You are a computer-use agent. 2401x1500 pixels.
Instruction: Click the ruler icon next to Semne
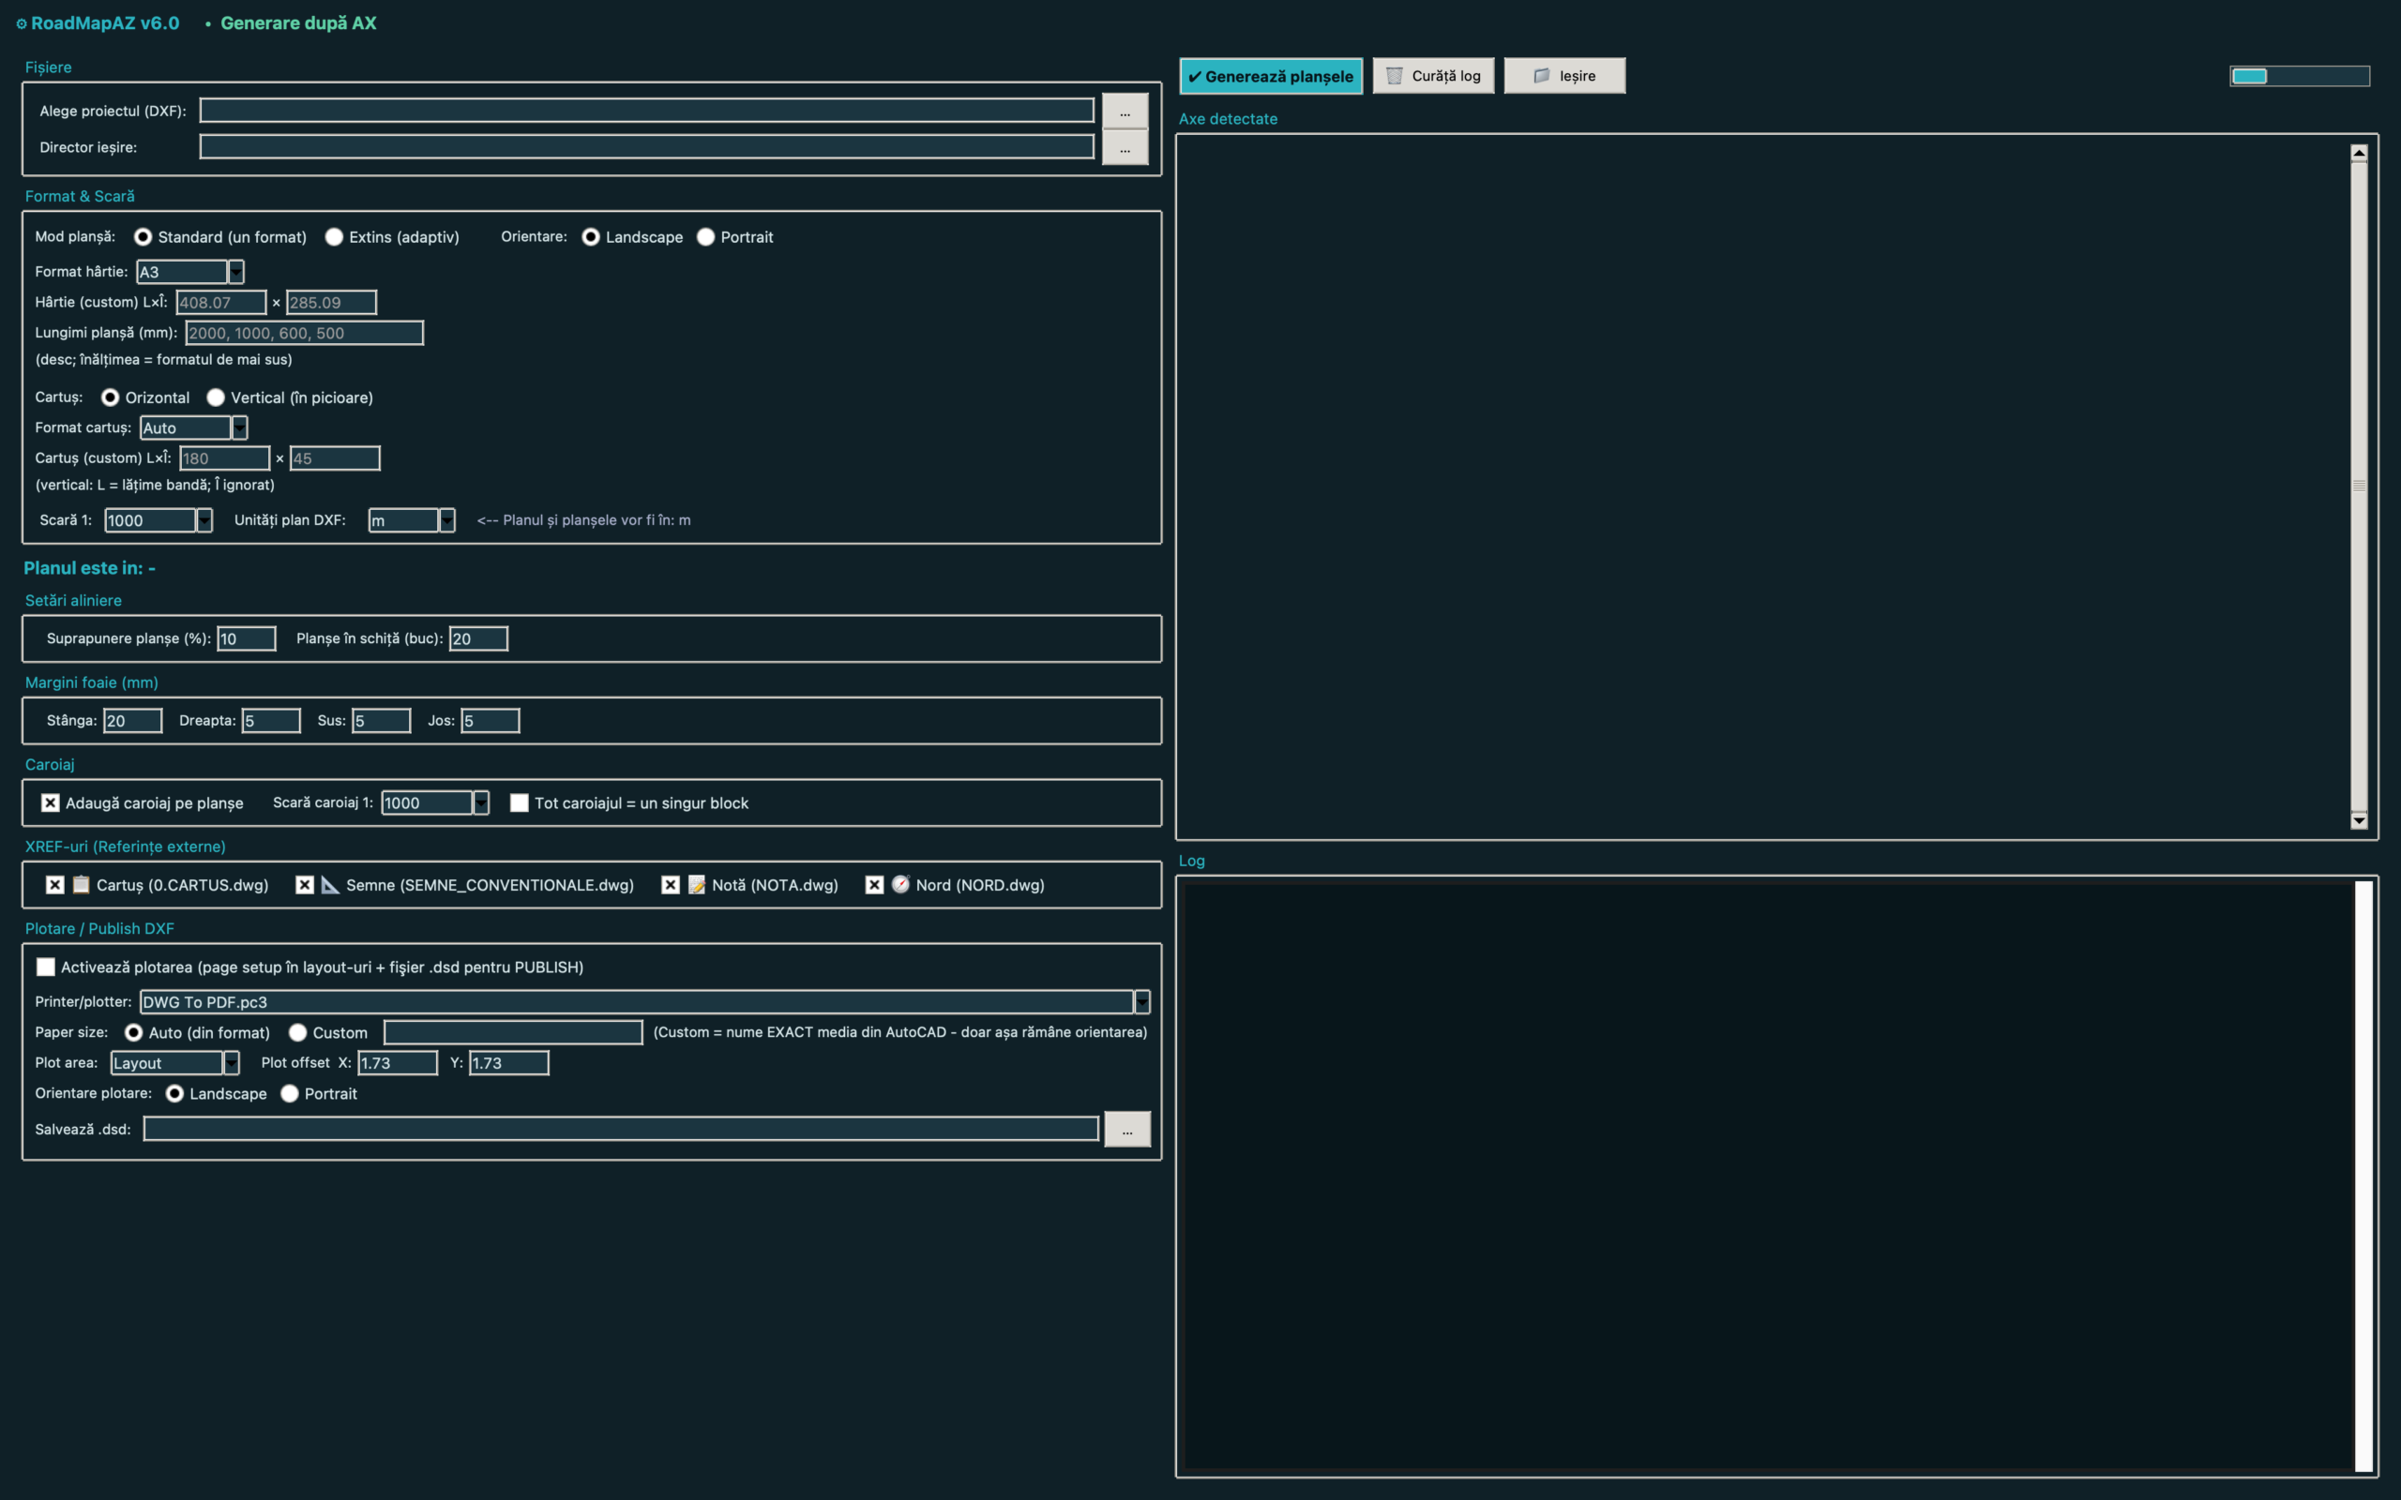330,884
